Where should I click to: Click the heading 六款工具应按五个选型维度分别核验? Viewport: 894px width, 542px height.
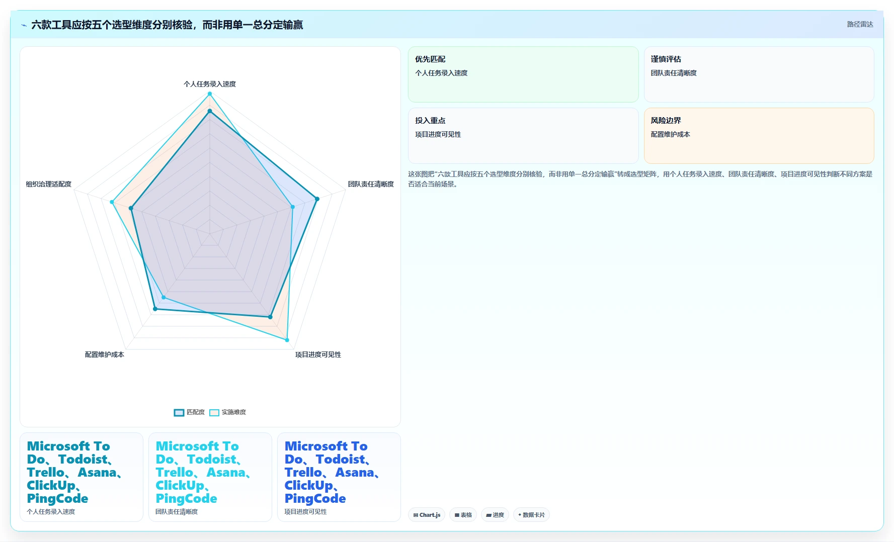[167, 25]
